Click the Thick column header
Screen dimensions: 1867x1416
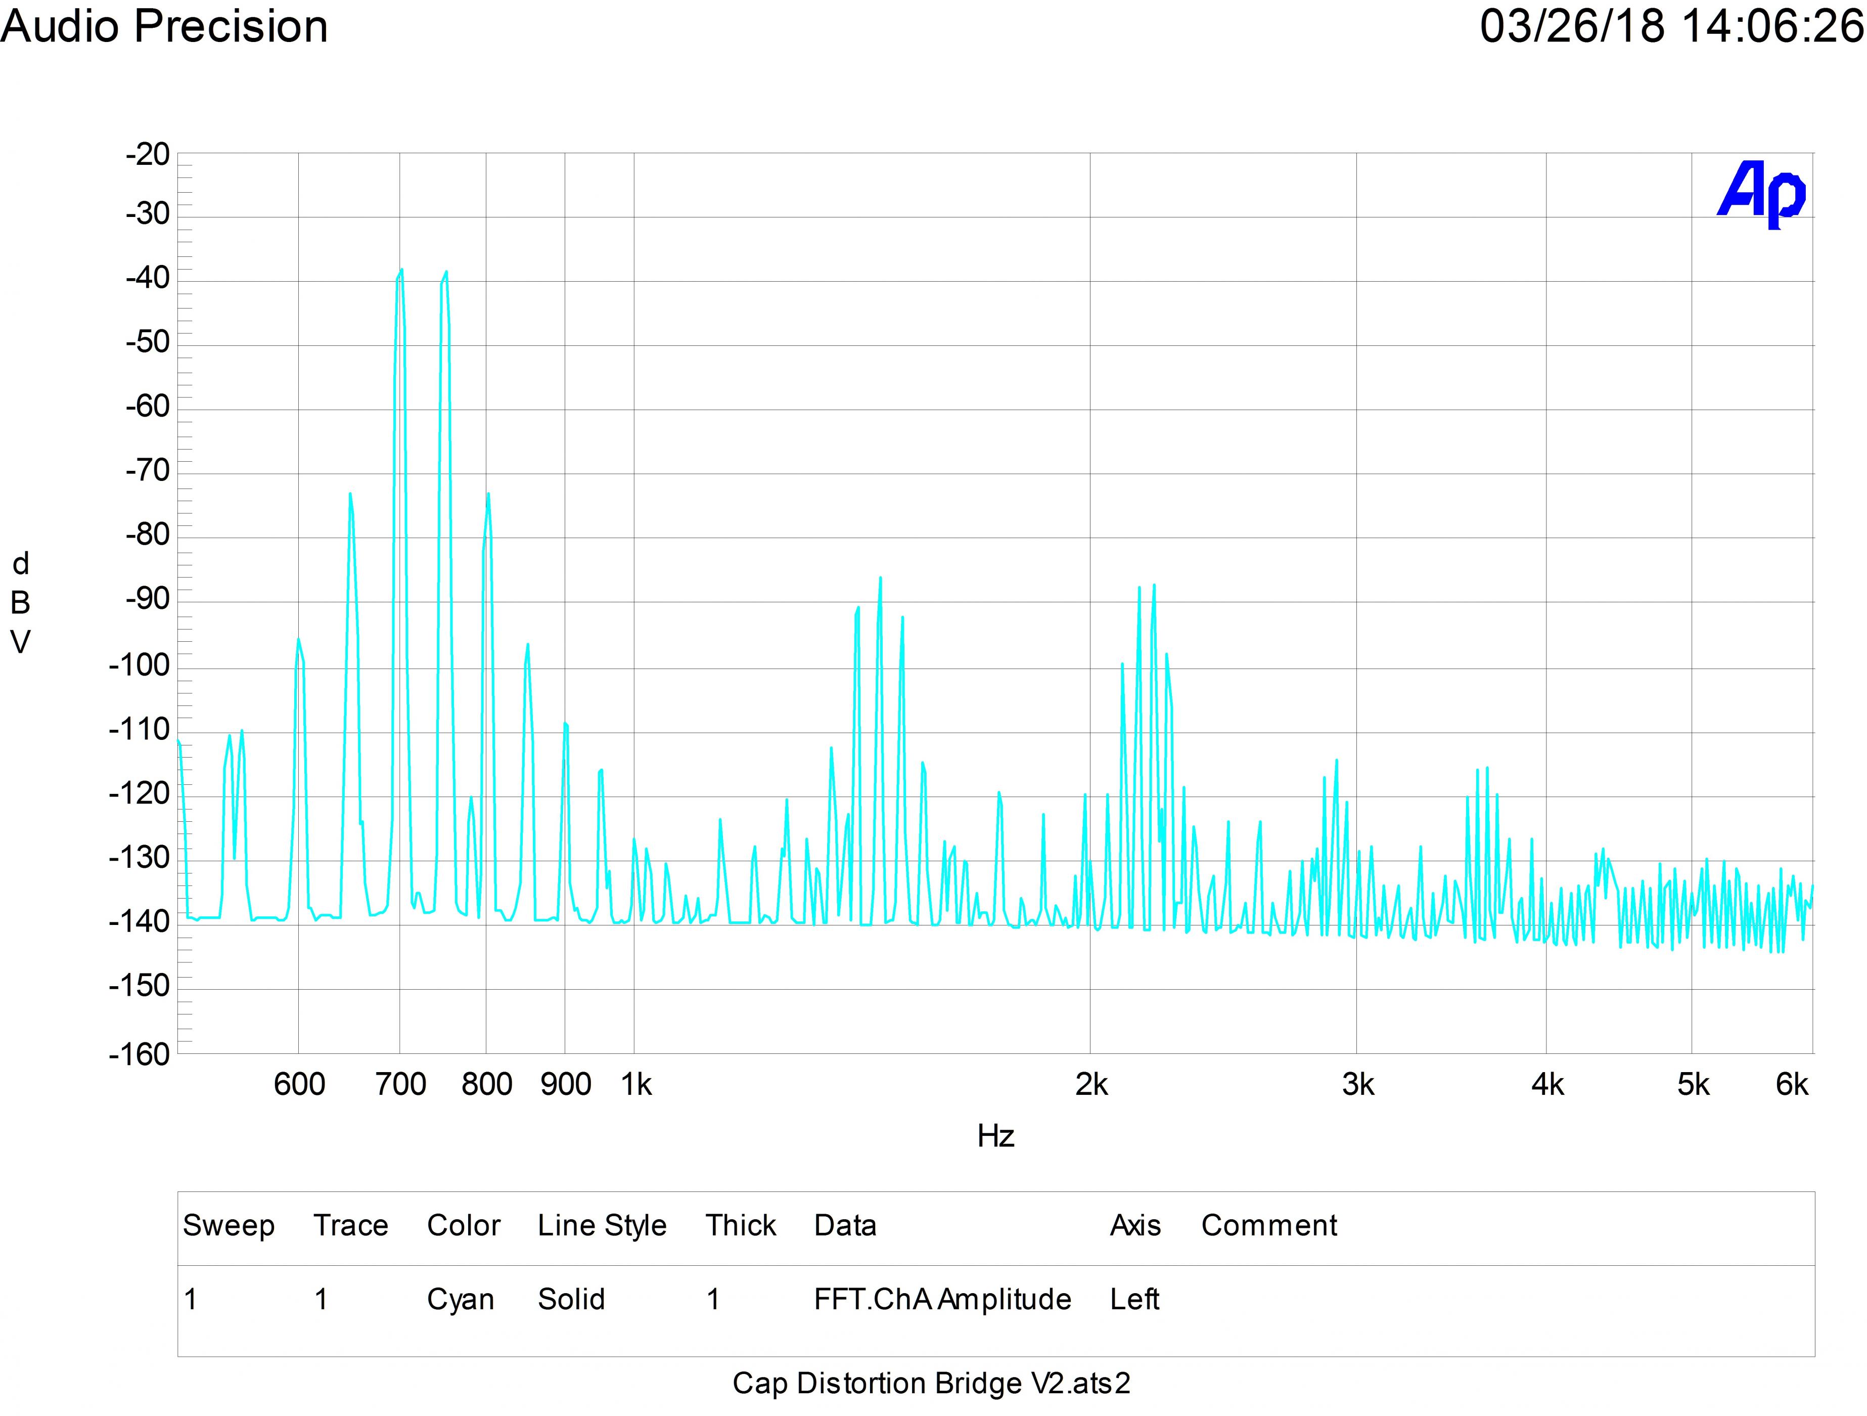tap(740, 1225)
